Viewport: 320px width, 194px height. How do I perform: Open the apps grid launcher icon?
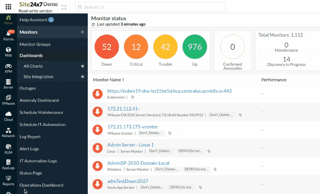[8, 7]
